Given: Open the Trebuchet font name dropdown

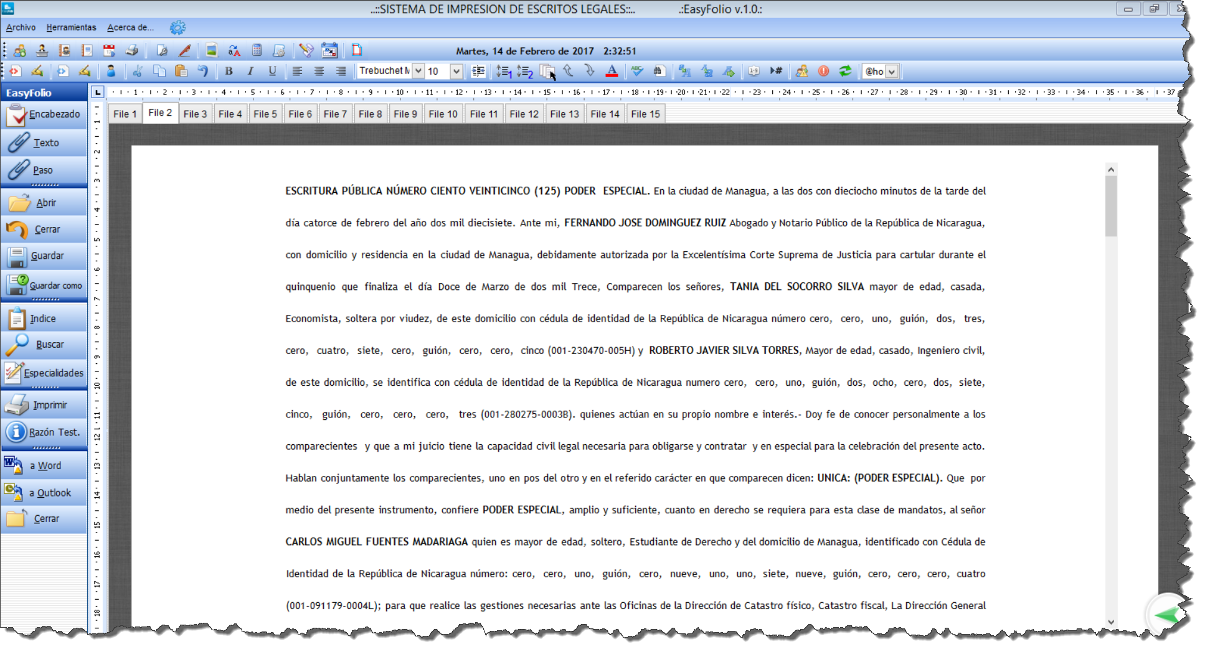Looking at the screenshot, I should (418, 72).
